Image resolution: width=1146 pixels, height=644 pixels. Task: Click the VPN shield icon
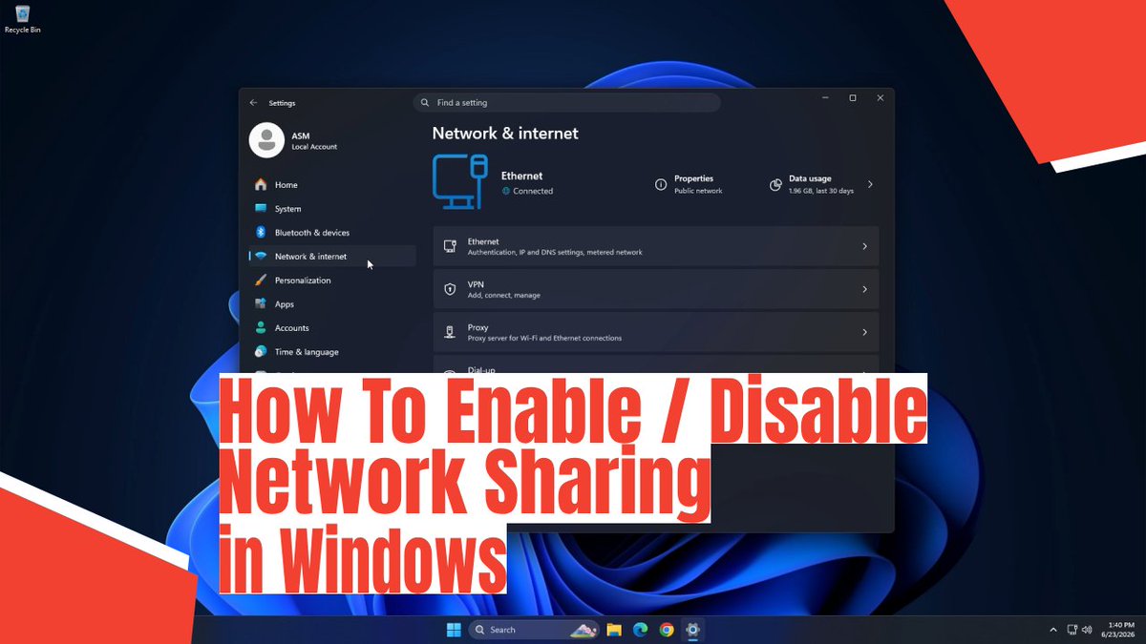(450, 289)
